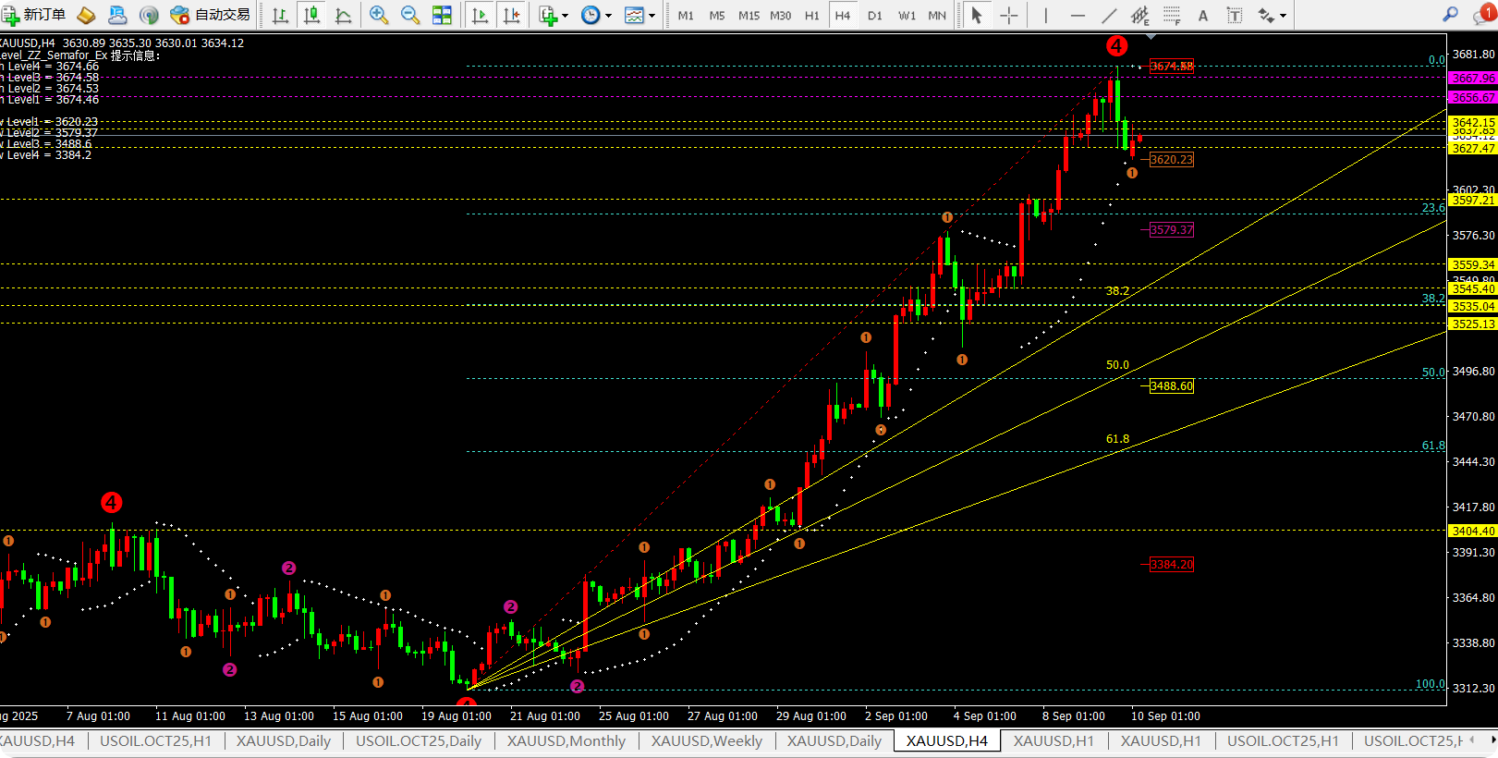The height and width of the screenshot is (758, 1498).
Task: Switch to the USOIL.OCT25,Daily chart tab
Action: coord(419,740)
